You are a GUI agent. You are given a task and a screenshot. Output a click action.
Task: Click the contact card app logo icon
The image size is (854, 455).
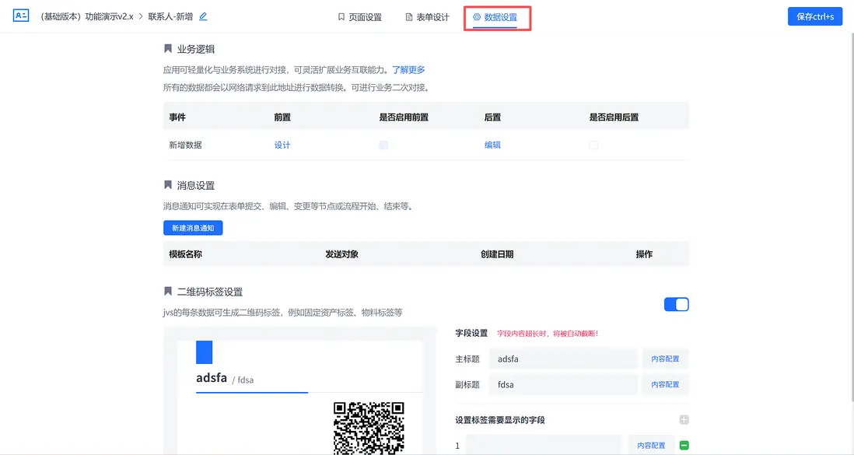tap(21, 16)
